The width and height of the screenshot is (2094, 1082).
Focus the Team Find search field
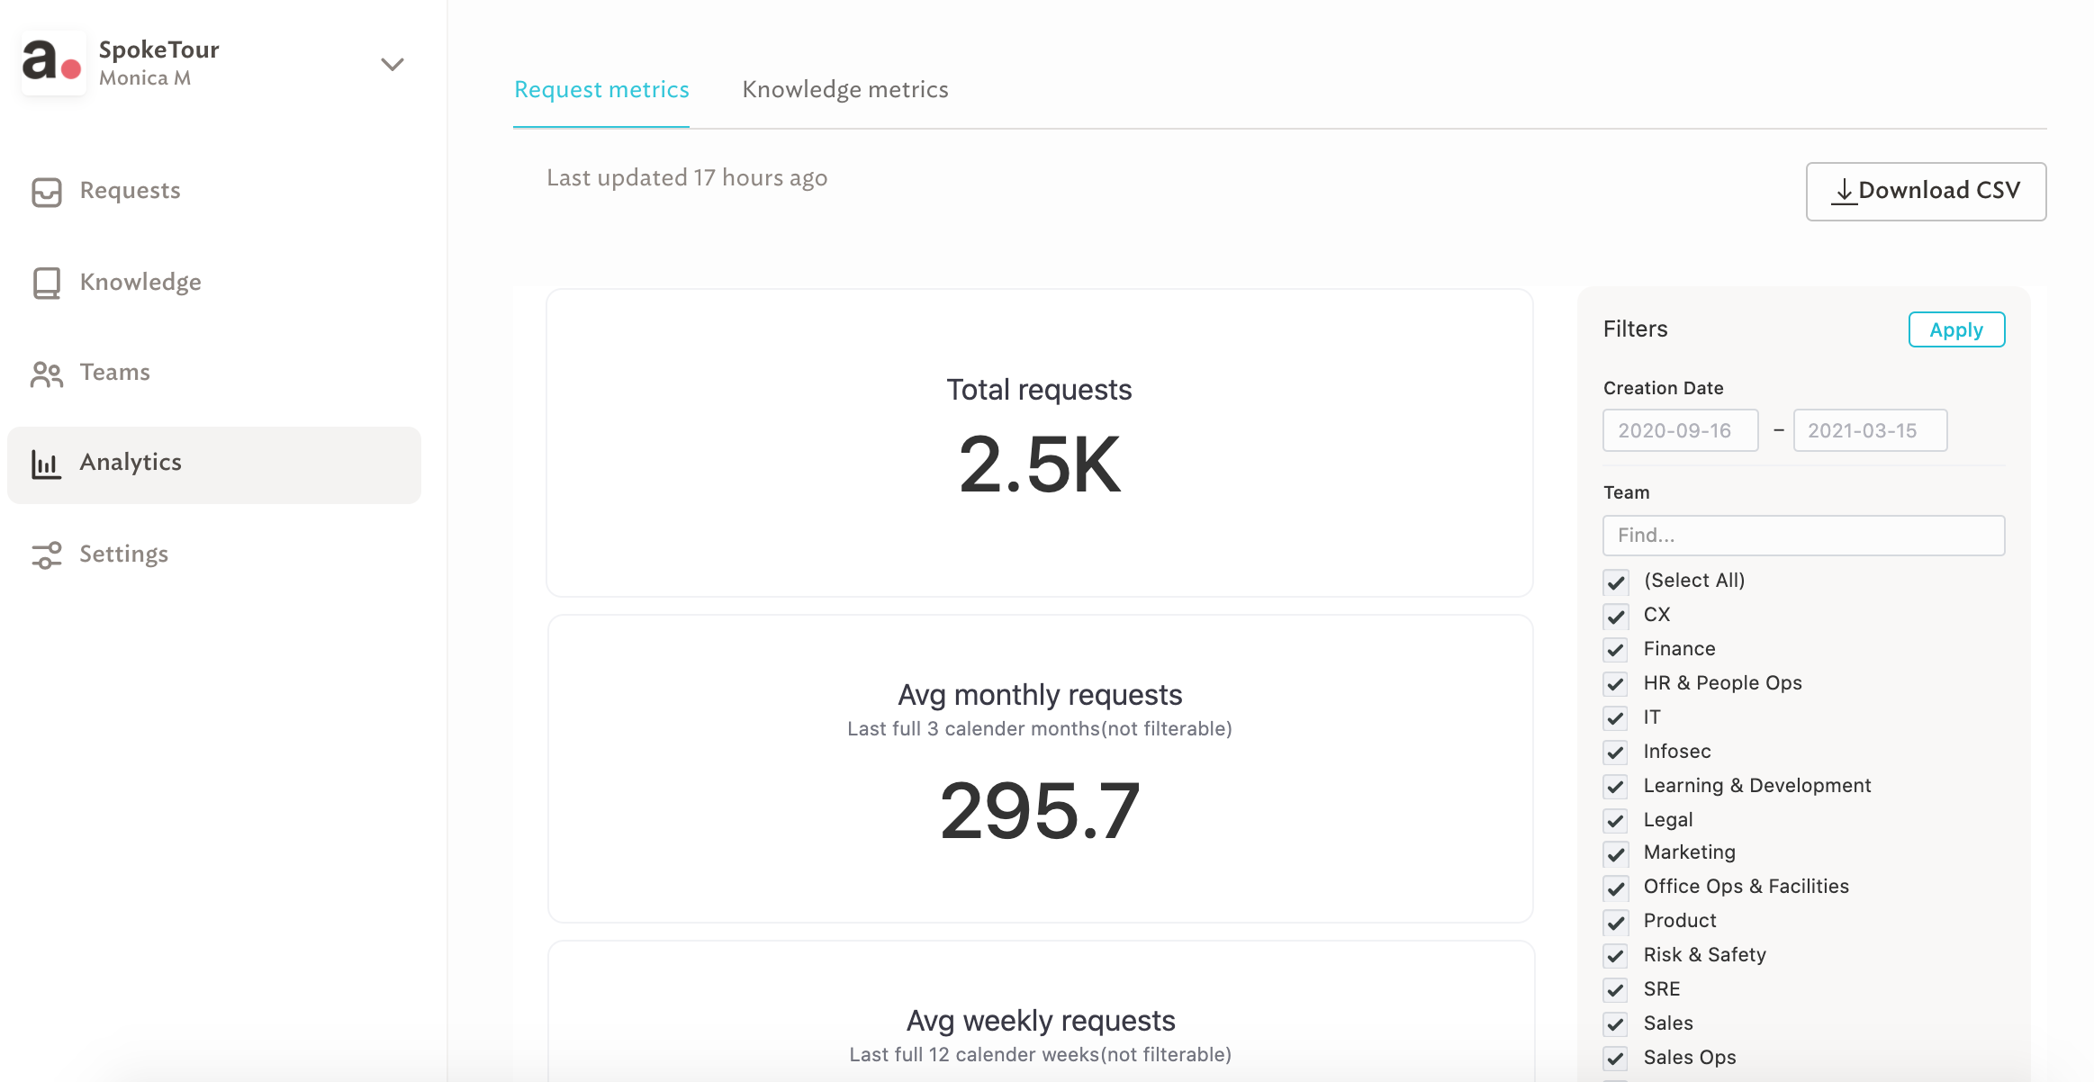coord(1803,536)
